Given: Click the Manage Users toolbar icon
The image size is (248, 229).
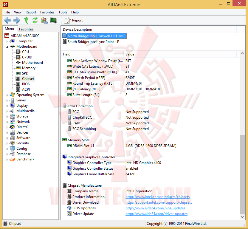Looking at the screenshot, I should (x=44, y=20).
